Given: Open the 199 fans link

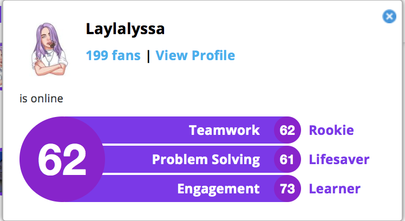Looking at the screenshot, I should 113,55.
